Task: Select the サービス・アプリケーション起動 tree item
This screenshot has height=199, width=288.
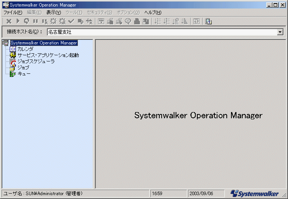Action: (x=48, y=55)
